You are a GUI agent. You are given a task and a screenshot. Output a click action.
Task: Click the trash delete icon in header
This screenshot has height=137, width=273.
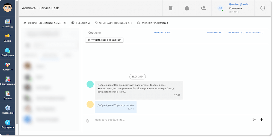point(171,8)
